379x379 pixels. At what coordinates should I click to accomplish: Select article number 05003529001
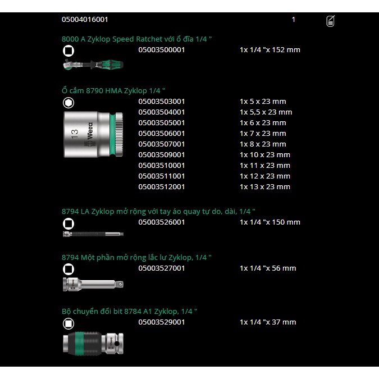(x=161, y=322)
